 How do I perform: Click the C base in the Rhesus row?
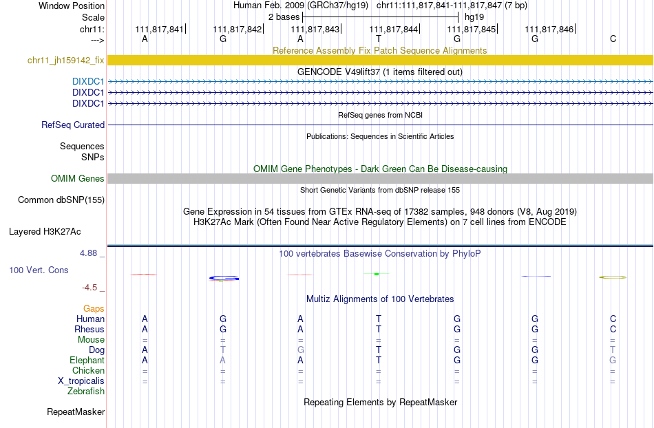[613, 329]
